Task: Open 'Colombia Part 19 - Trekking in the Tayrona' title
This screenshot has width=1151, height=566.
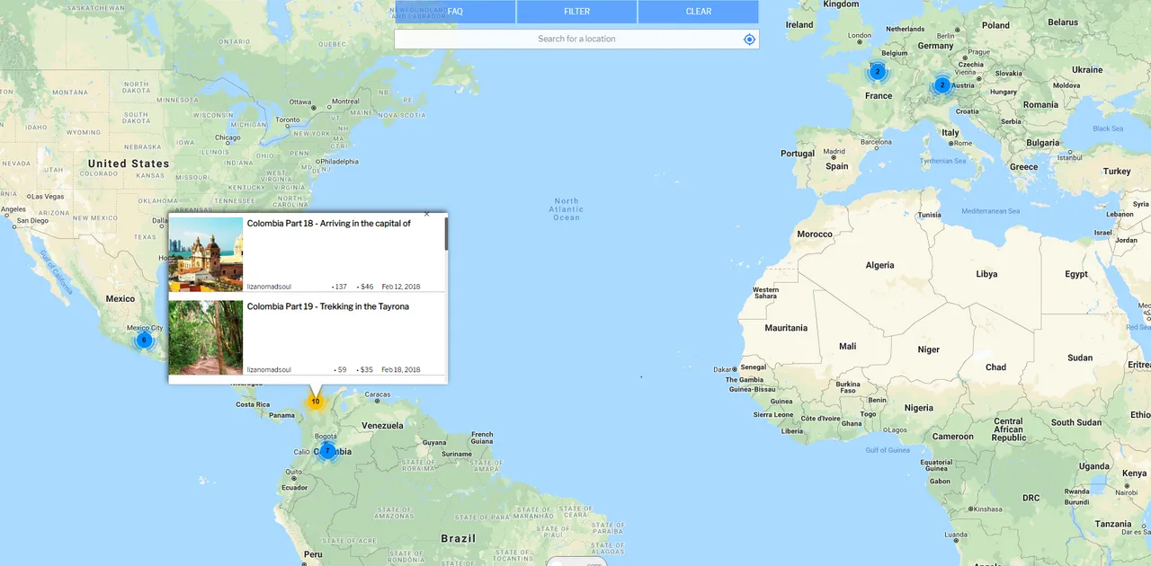Action: [328, 306]
